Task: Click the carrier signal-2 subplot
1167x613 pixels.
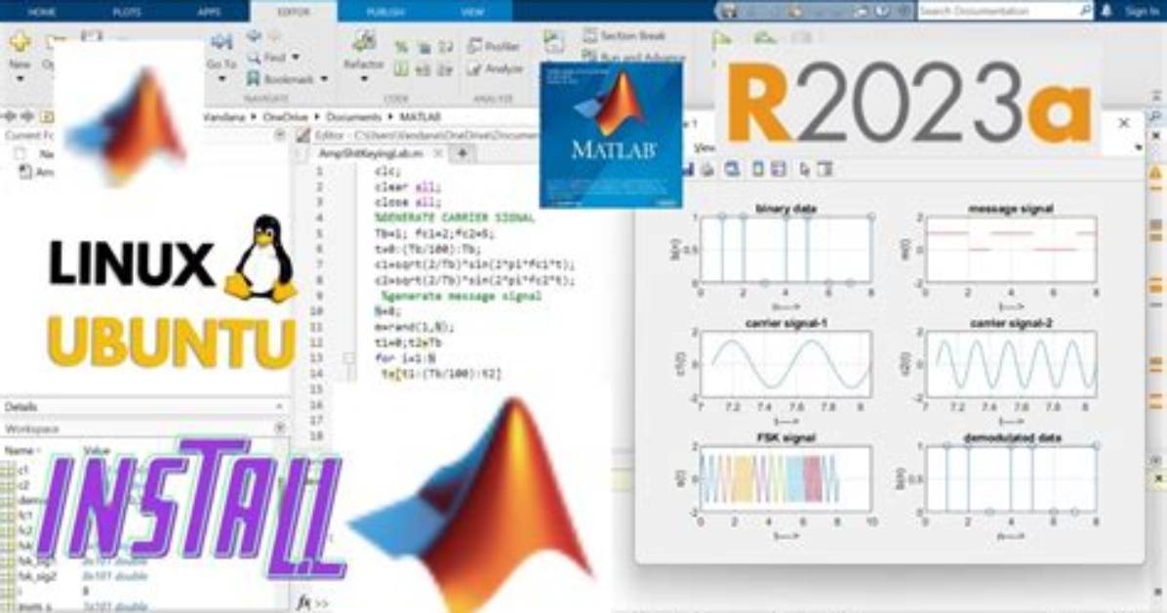Action: [1011, 364]
